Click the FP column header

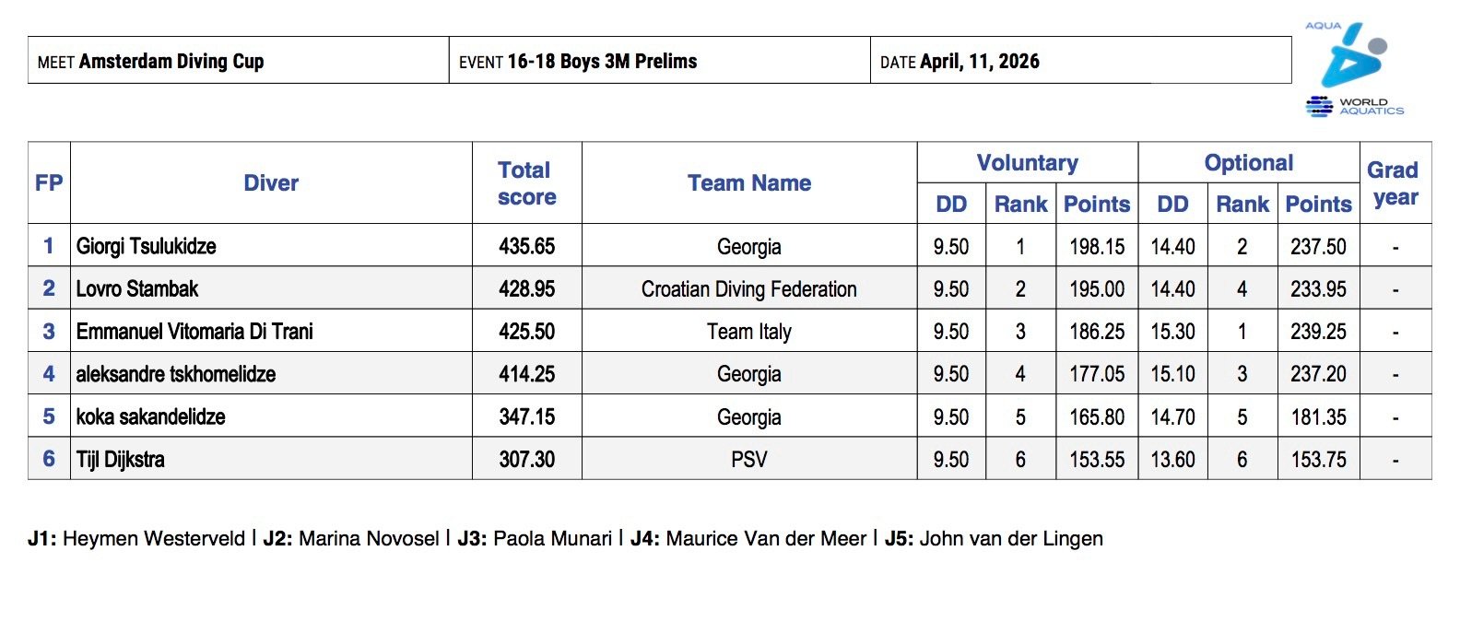point(49,183)
